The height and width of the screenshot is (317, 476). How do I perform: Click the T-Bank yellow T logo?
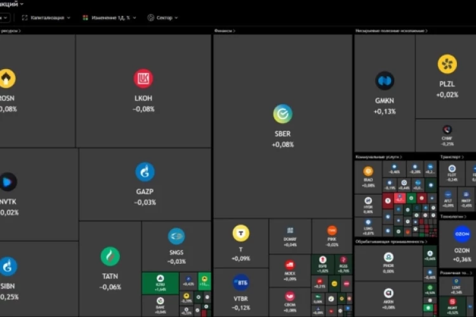click(x=241, y=233)
